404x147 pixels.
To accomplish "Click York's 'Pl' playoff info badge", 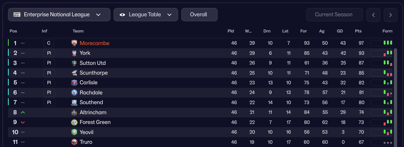I will coord(49,53).
